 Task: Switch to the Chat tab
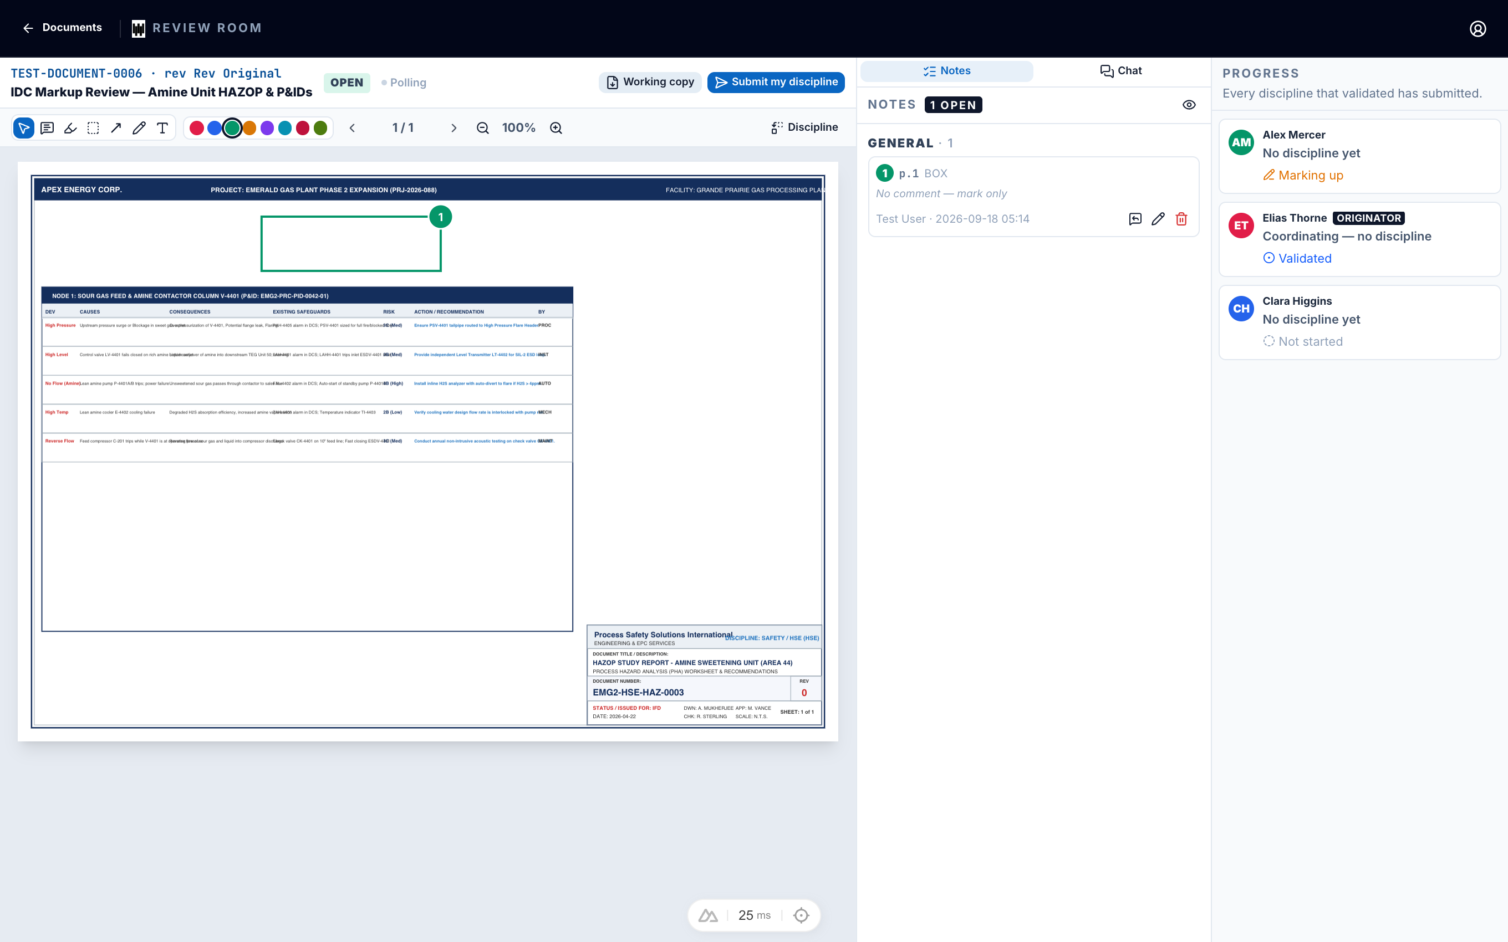(x=1121, y=71)
